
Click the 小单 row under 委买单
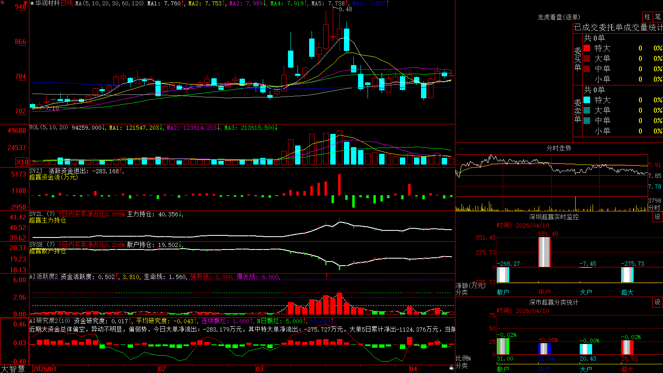coord(623,79)
